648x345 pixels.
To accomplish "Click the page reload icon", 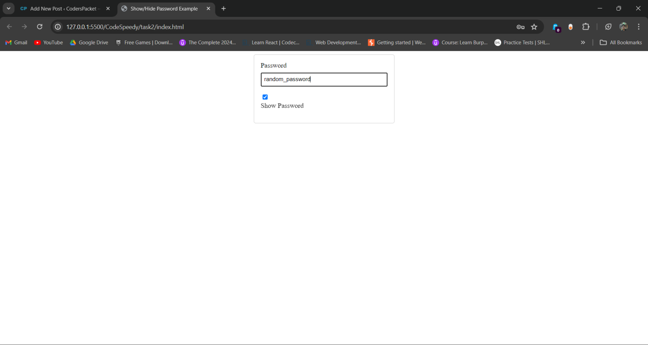I will (39, 26).
